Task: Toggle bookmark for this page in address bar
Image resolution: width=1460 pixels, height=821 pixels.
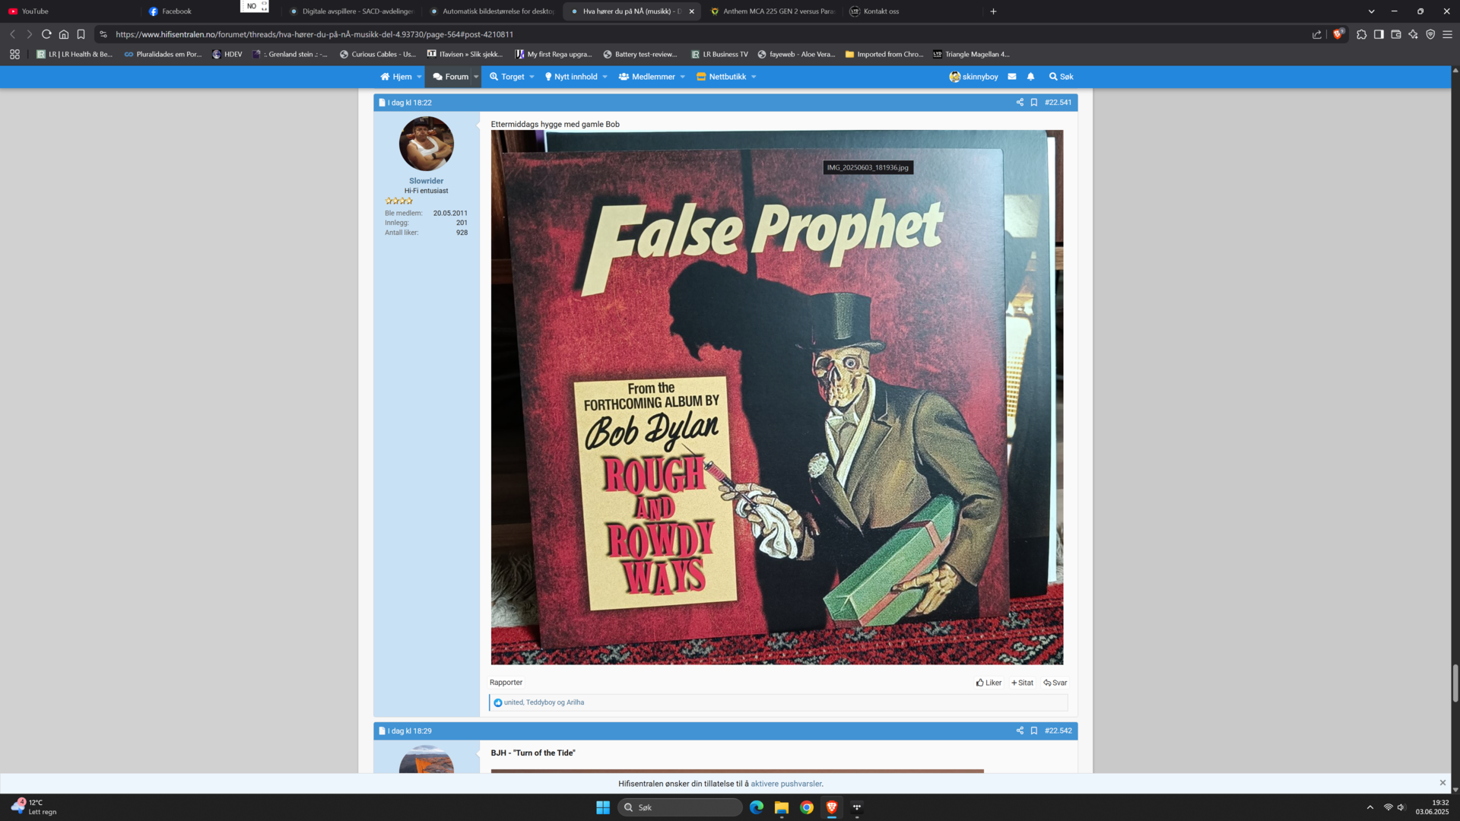Action: tap(81, 34)
